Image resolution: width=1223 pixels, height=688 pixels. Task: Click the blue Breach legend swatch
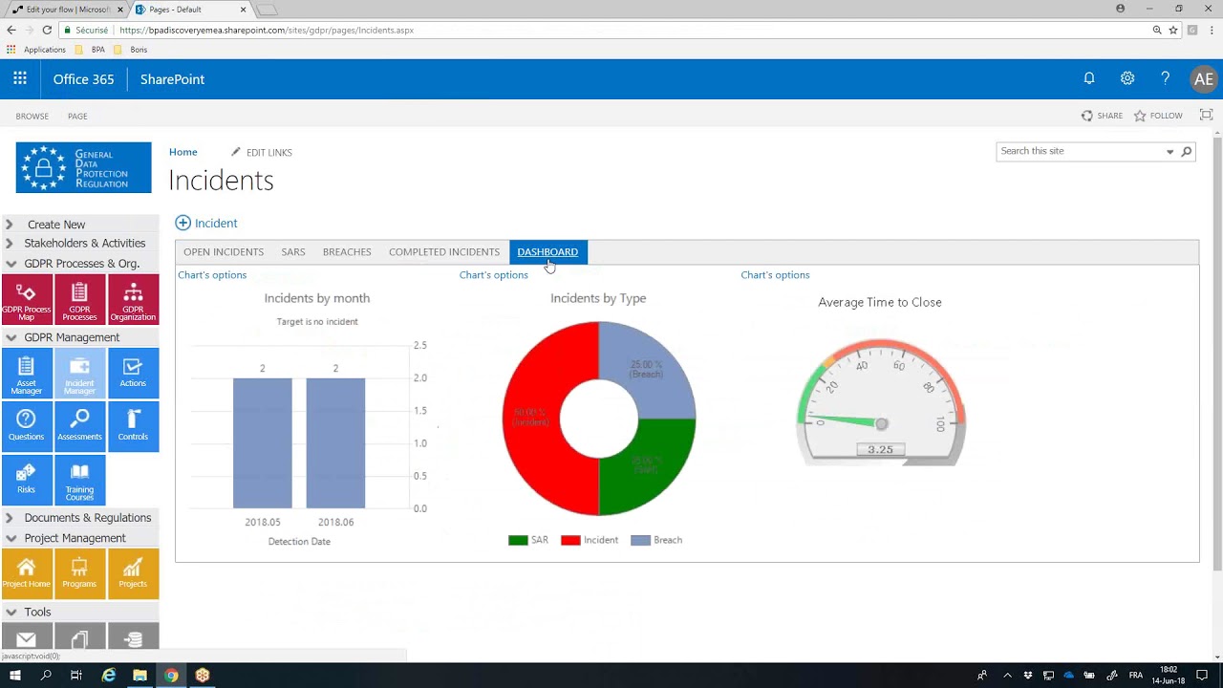pos(640,541)
